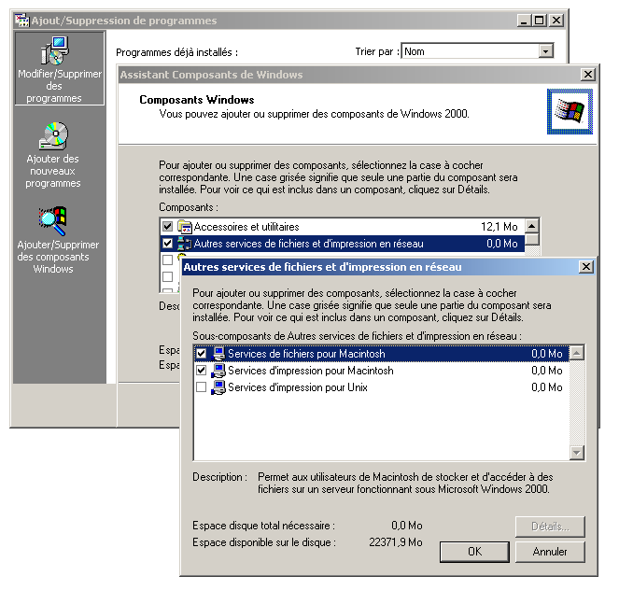
Task: Select Services d'impression pour Macintosh row text
Action: coord(311,371)
